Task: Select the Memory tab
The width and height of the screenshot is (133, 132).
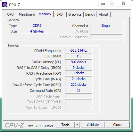Action: click(45, 14)
